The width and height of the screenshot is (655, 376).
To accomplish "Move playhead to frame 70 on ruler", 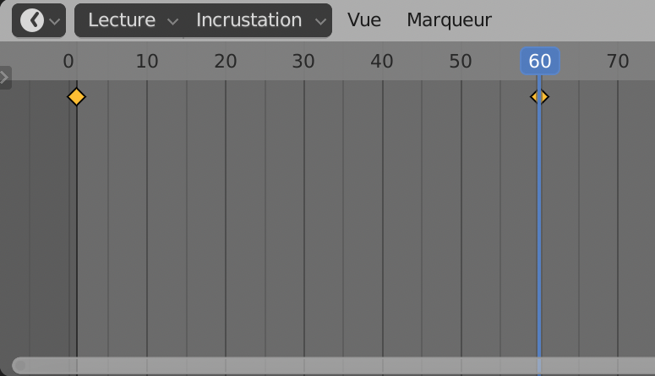I will 618,61.
